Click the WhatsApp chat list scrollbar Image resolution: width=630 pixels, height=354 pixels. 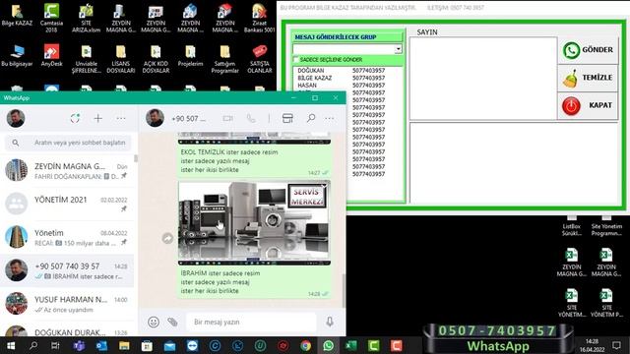tap(136, 159)
